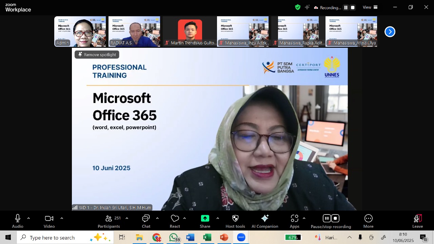Stop the recording in bottom toolbar
The width and height of the screenshot is (434, 244).
point(335,218)
